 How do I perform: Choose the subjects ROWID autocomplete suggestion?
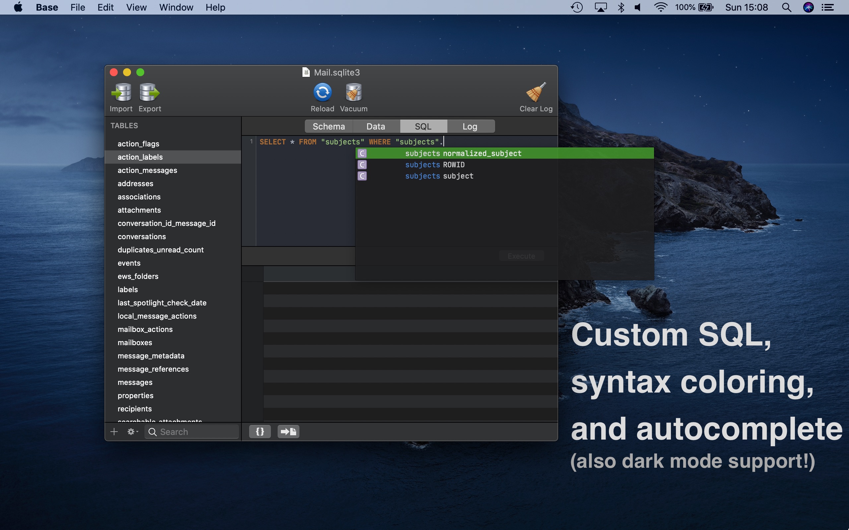[x=504, y=164]
